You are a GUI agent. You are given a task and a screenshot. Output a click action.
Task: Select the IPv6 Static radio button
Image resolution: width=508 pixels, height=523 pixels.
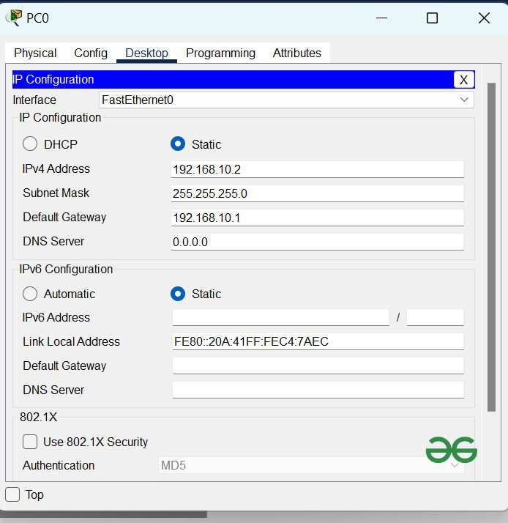tap(178, 294)
